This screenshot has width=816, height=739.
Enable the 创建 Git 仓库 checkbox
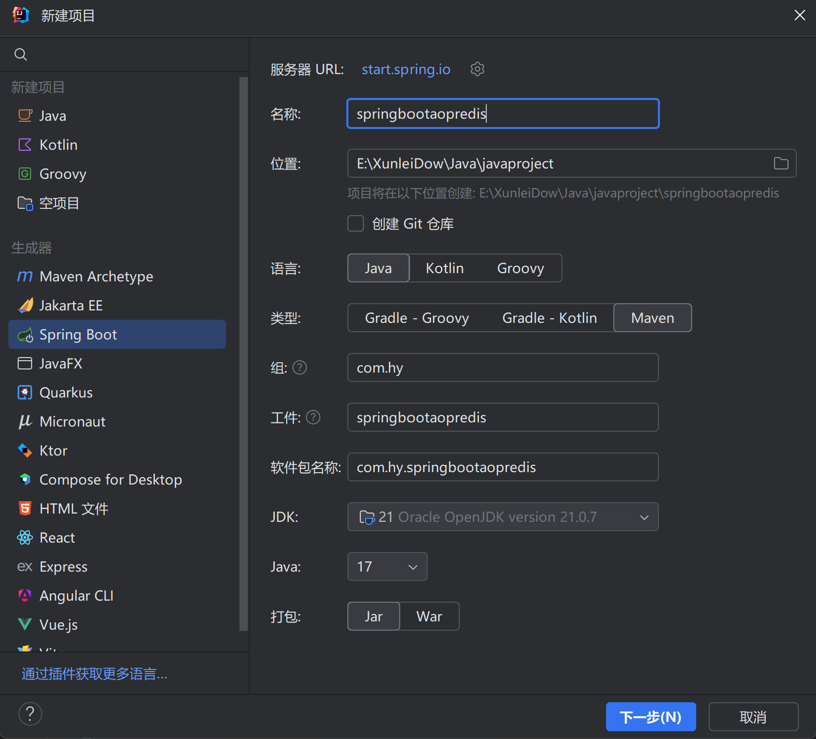356,223
